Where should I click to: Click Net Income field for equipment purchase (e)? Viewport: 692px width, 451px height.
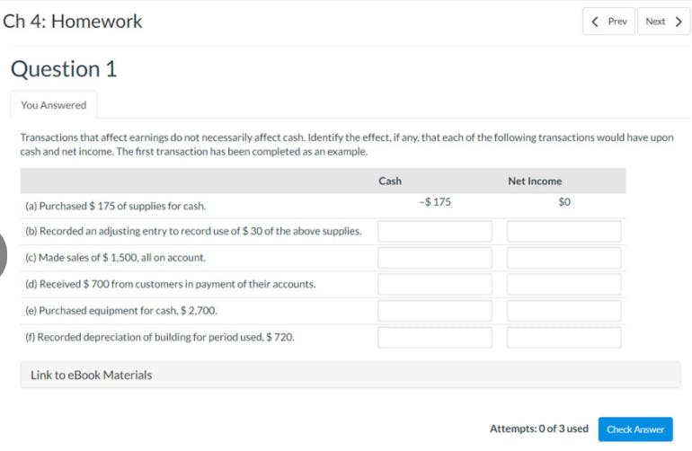click(x=563, y=311)
